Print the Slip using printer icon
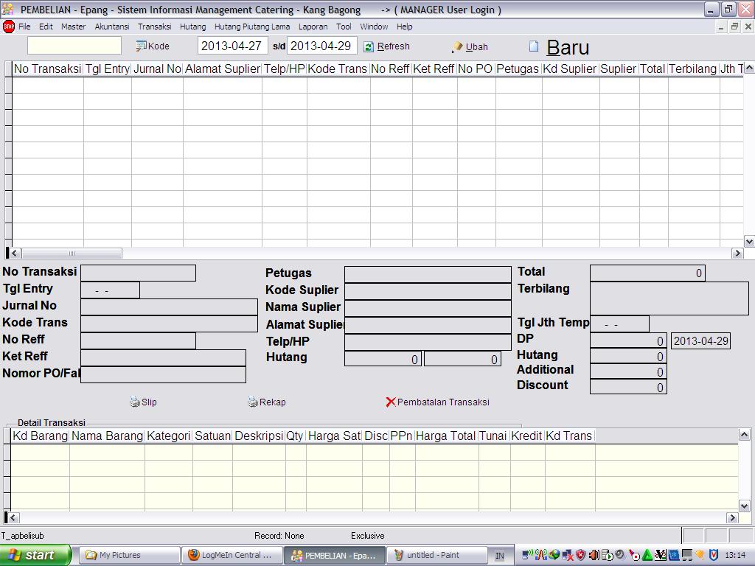 pos(134,402)
